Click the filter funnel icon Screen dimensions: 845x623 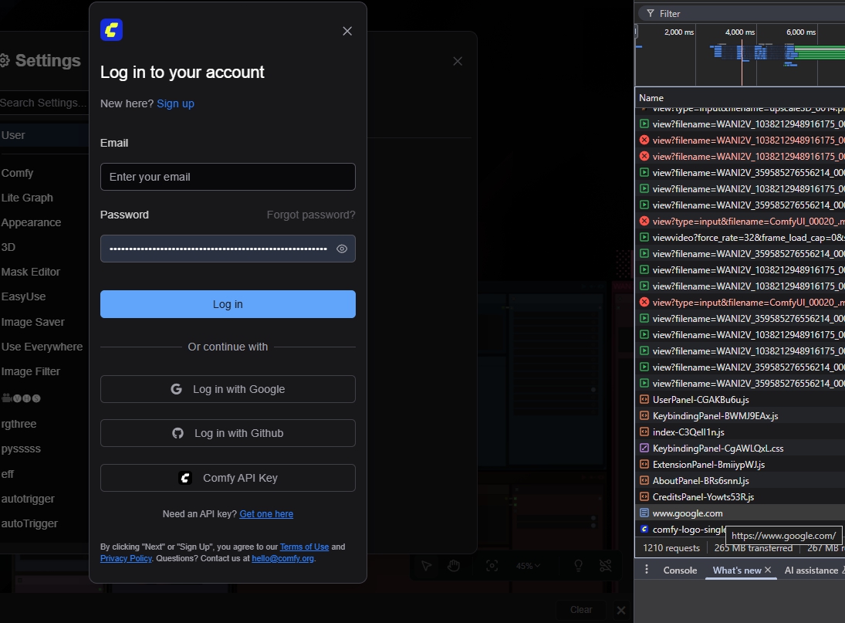[651, 13]
